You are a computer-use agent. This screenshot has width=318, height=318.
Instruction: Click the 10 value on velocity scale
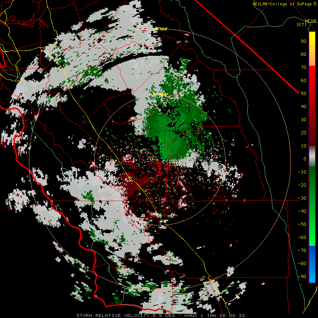[304, 146]
